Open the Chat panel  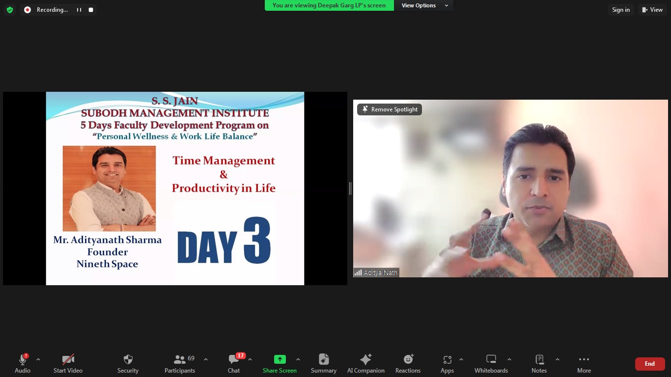[234, 364]
